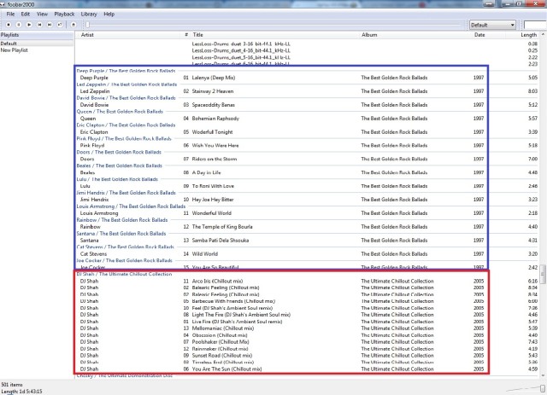Click the playlist vertical scrollbar thumb
547x395 pixels.
point(543,274)
